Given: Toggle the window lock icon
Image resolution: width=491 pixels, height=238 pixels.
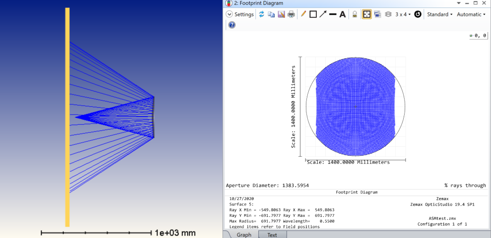Looking at the screenshot, I should tap(355, 15).
